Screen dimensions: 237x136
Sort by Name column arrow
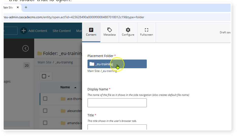point(75,87)
